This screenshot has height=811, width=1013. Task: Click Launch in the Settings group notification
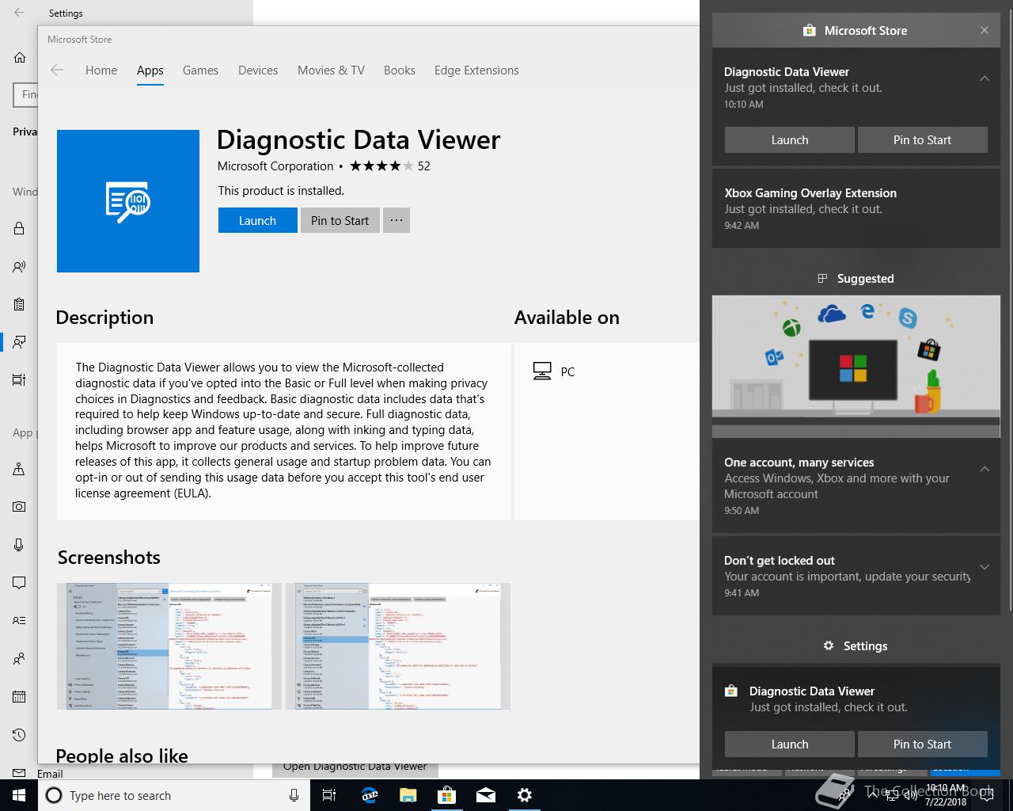pos(790,744)
